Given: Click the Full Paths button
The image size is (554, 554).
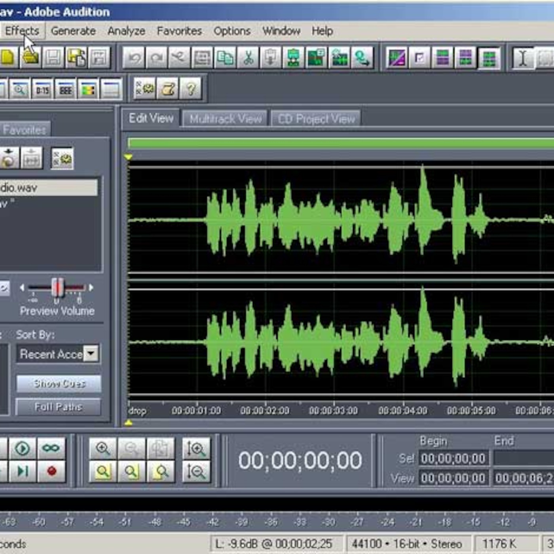Looking at the screenshot, I should (x=58, y=407).
